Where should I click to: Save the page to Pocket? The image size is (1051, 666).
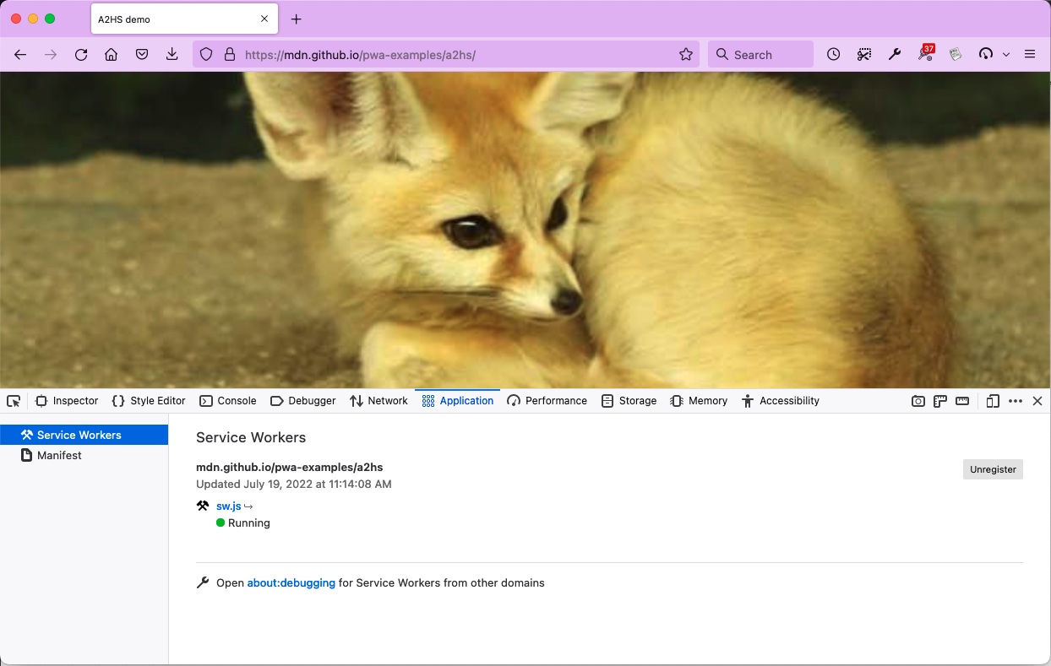(x=142, y=54)
